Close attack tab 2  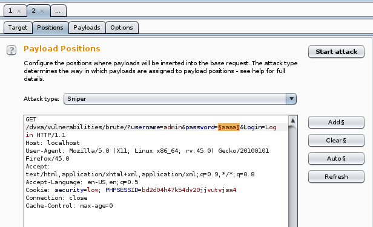click(42, 11)
